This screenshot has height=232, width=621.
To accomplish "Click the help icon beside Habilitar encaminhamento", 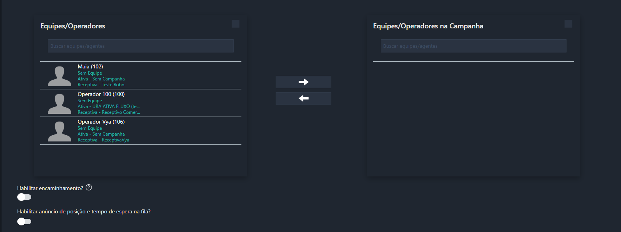I will pos(89,188).
